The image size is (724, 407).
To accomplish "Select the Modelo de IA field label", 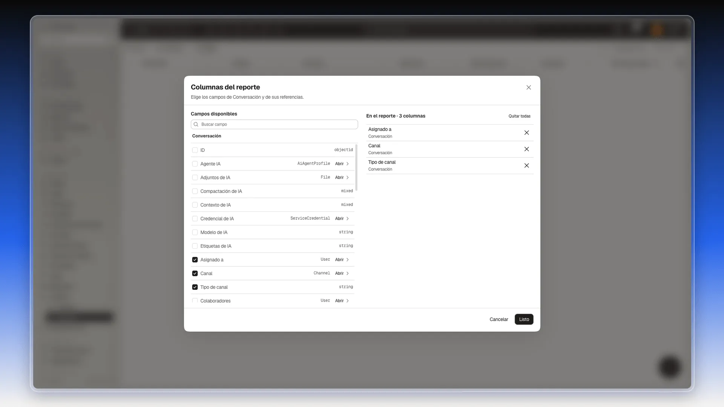I will (214, 233).
